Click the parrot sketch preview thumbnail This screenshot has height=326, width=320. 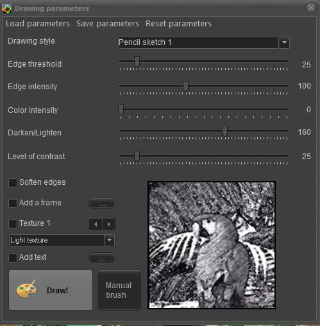[212, 245]
